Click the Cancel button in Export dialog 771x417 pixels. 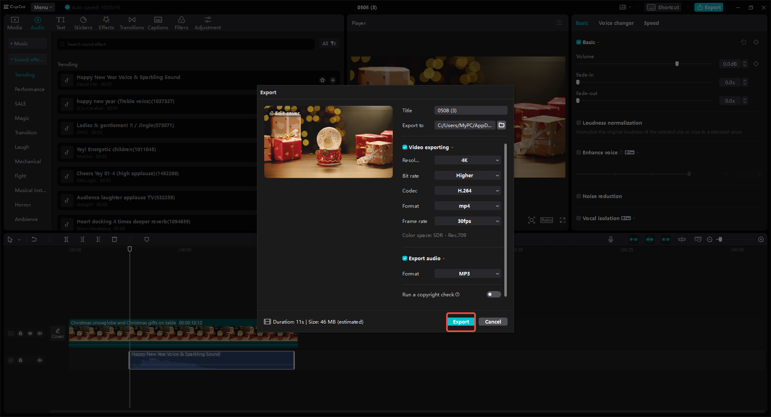point(493,322)
